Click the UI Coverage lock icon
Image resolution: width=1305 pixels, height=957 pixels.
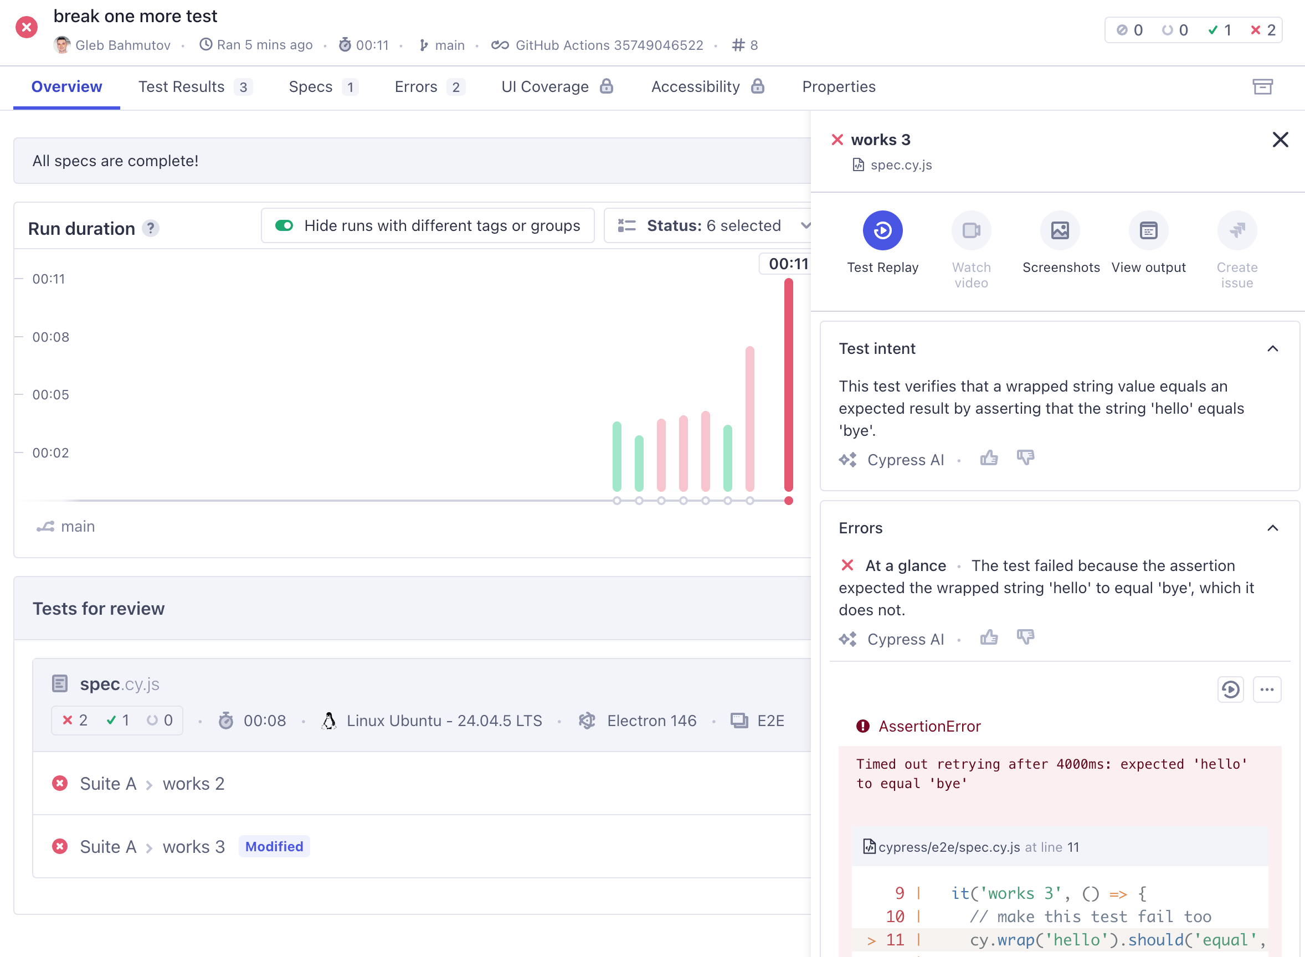pyautogui.click(x=607, y=86)
